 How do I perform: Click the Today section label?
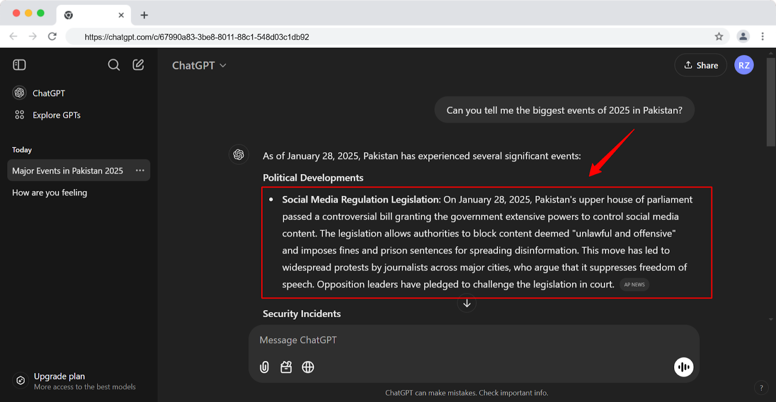22,150
